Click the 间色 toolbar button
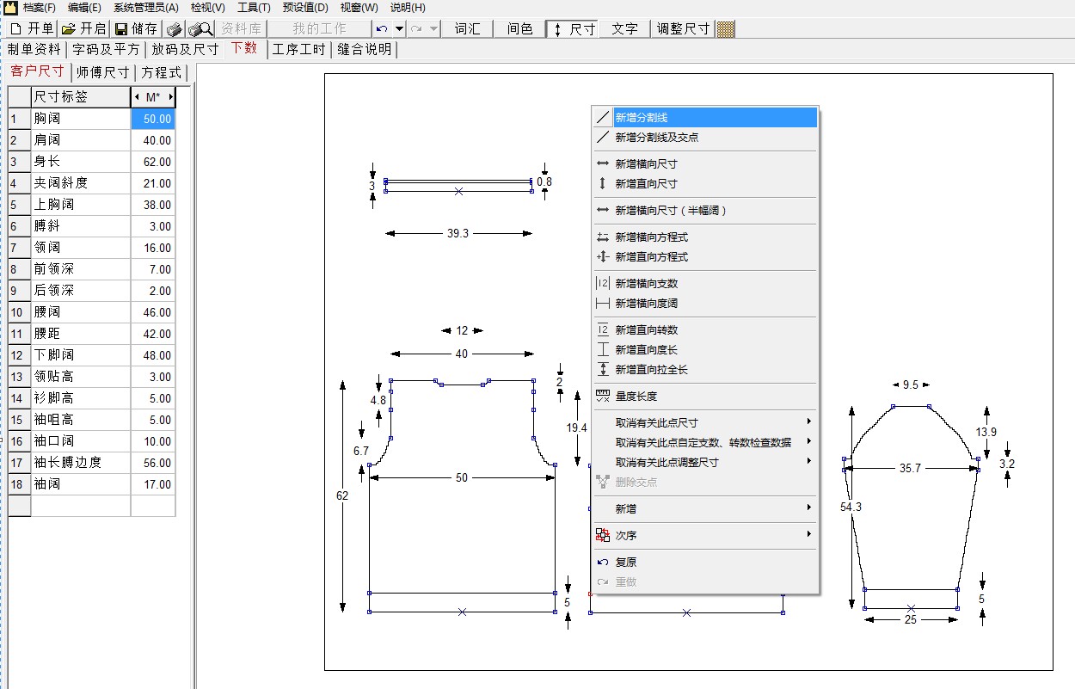1075x689 pixels. [x=519, y=28]
